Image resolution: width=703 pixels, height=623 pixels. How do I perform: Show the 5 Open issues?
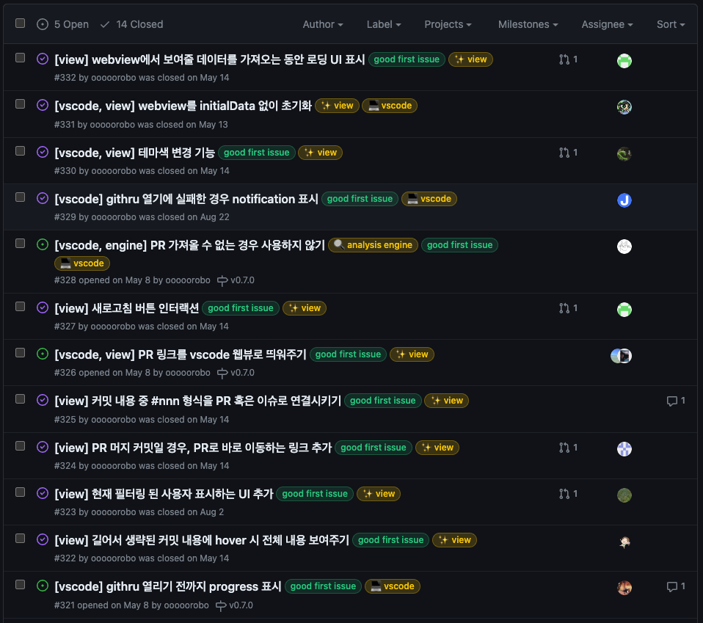point(63,24)
